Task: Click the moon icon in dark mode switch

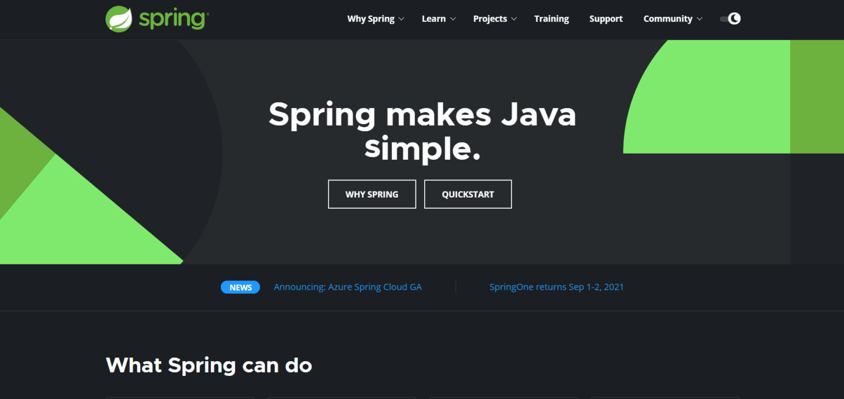Action: click(x=735, y=18)
